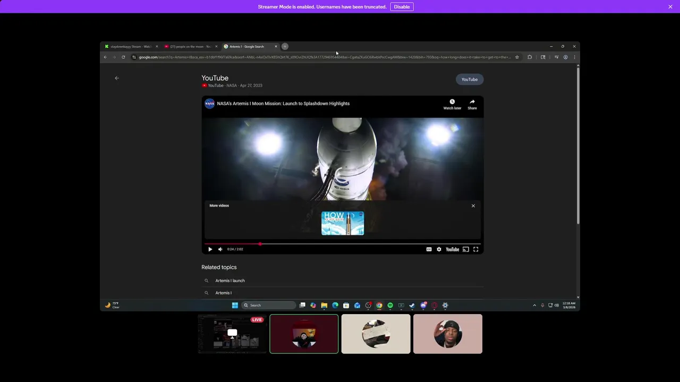
Task: Open the weather widget on the taskbar
Action: pos(112,305)
